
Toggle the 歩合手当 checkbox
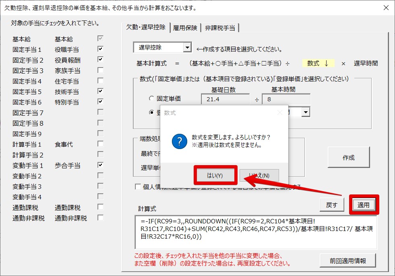point(101,165)
